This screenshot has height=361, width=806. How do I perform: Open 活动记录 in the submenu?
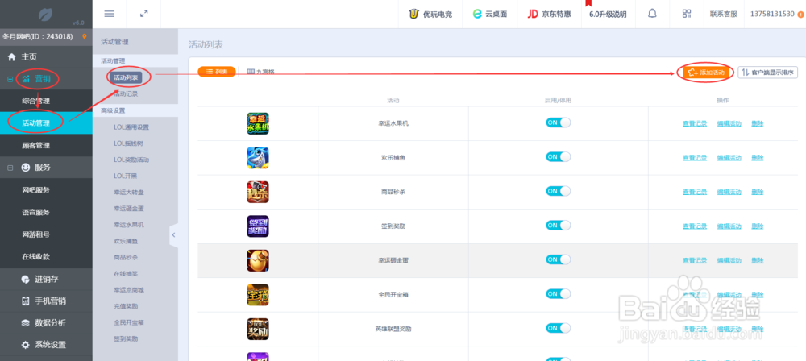126,94
